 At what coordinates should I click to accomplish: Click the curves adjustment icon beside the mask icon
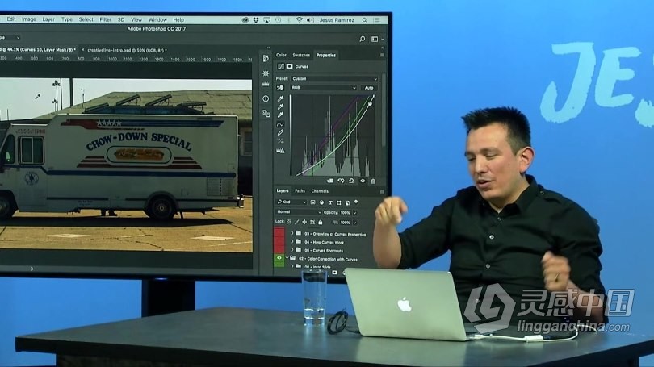tap(281, 66)
